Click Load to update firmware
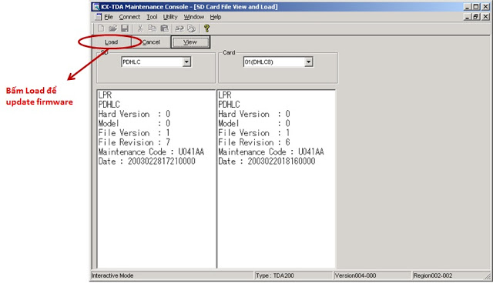Viewport: 493px width, 290px height. tap(111, 42)
